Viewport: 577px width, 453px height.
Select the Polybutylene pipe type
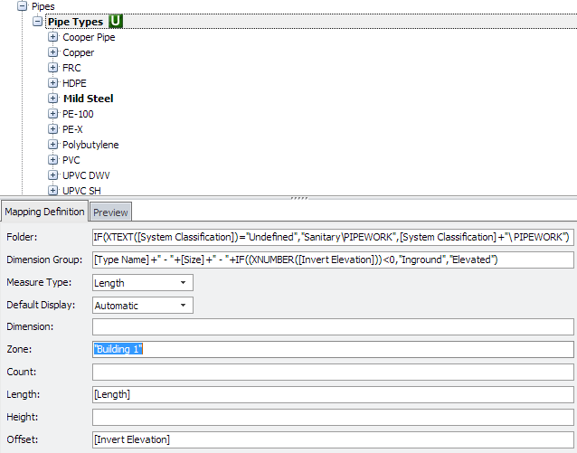tap(90, 145)
